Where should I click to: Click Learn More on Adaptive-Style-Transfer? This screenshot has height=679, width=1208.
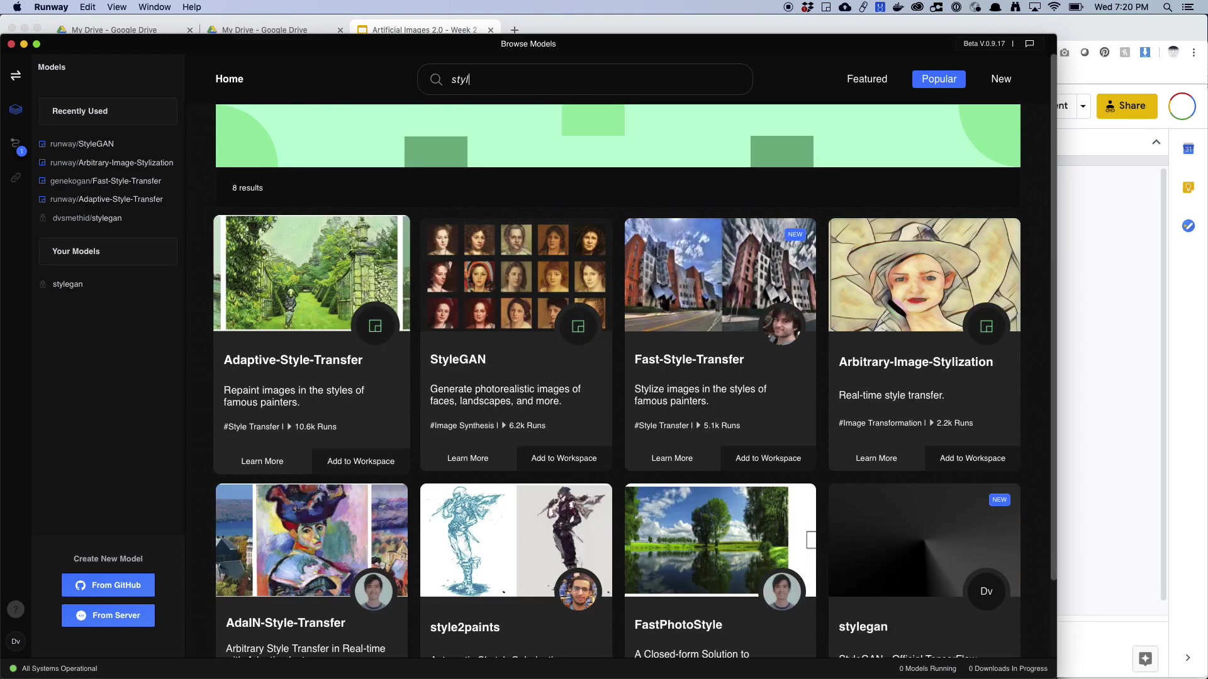point(262,461)
